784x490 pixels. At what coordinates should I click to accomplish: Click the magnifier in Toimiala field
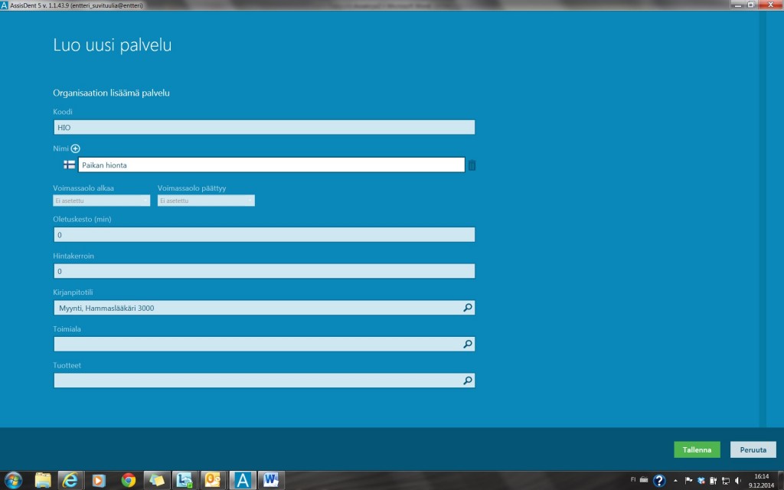point(467,345)
